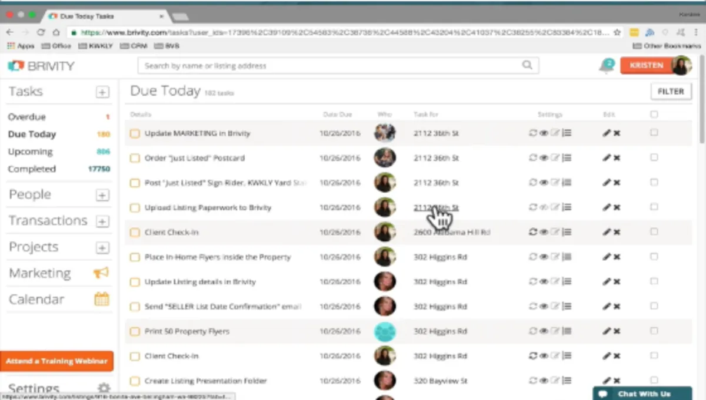Toggle visibility eye for Upload Listing Paperwork

[x=544, y=207]
